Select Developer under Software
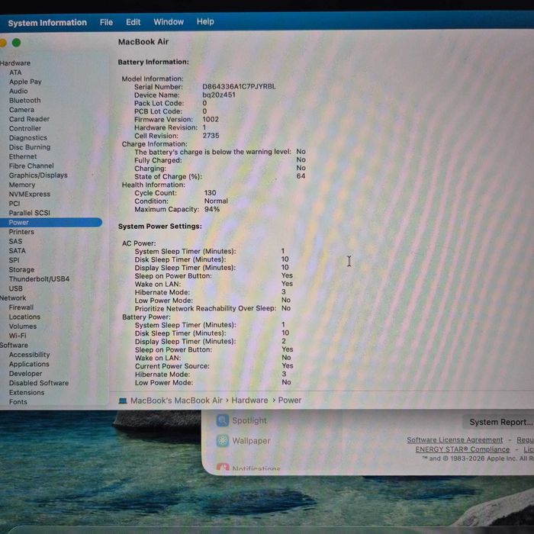Image resolution: width=534 pixels, height=534 pixels. [25, 374]
